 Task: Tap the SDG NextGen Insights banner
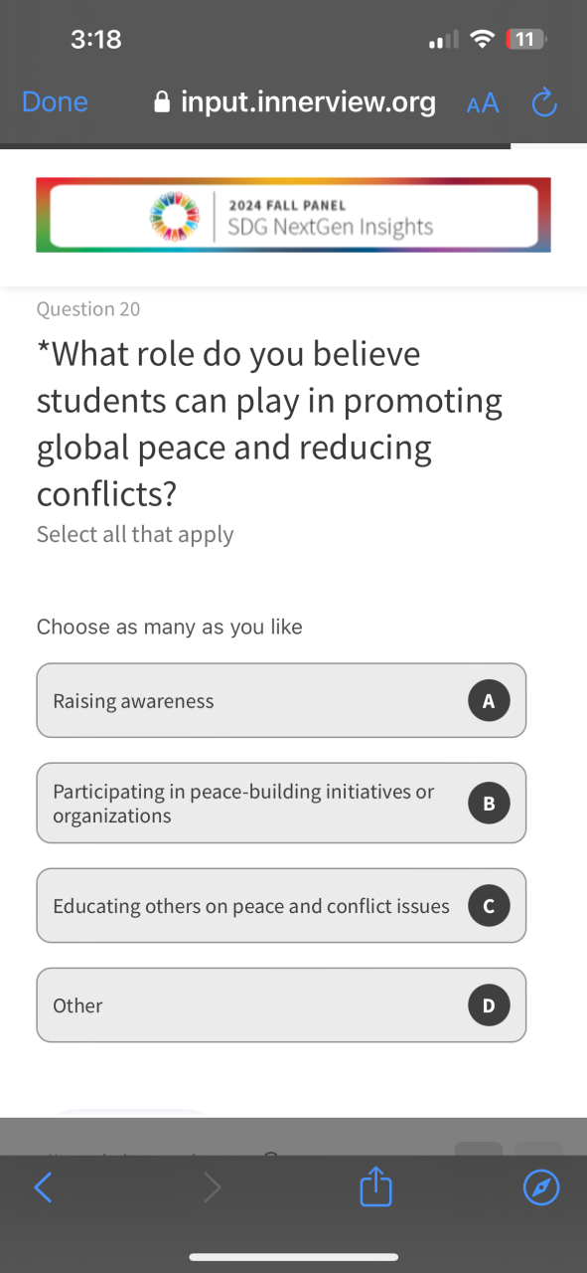click(x=293, y=215)
